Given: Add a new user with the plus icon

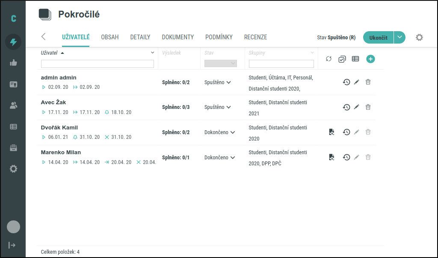Looking at the screenshot, I should pos(370,59).
